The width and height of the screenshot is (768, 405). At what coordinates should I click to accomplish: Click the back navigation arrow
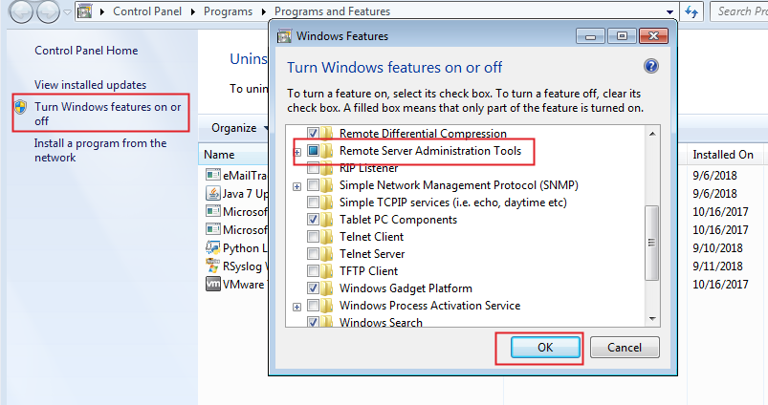21,11
